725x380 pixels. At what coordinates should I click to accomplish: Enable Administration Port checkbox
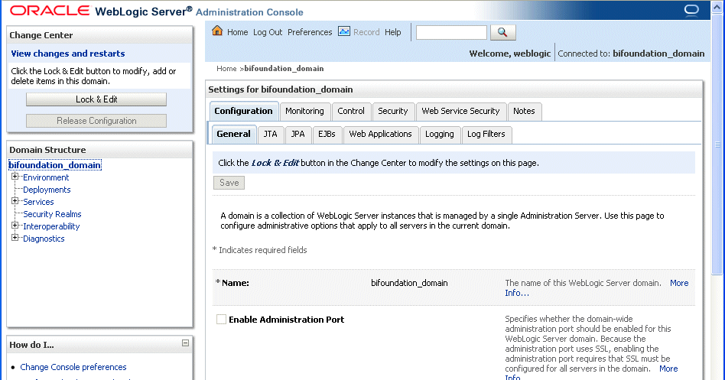[222, 320]
